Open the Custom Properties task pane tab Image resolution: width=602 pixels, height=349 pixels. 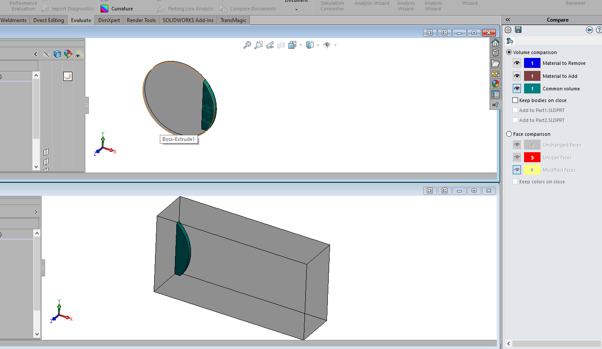tap(495, 94)
